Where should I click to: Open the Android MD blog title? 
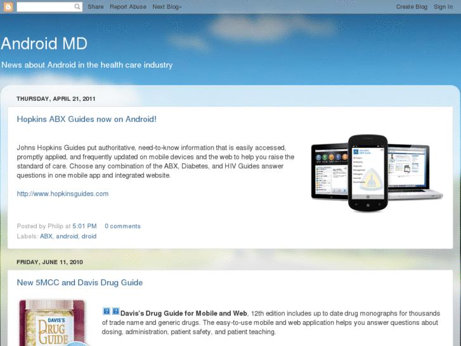point(44,44)
